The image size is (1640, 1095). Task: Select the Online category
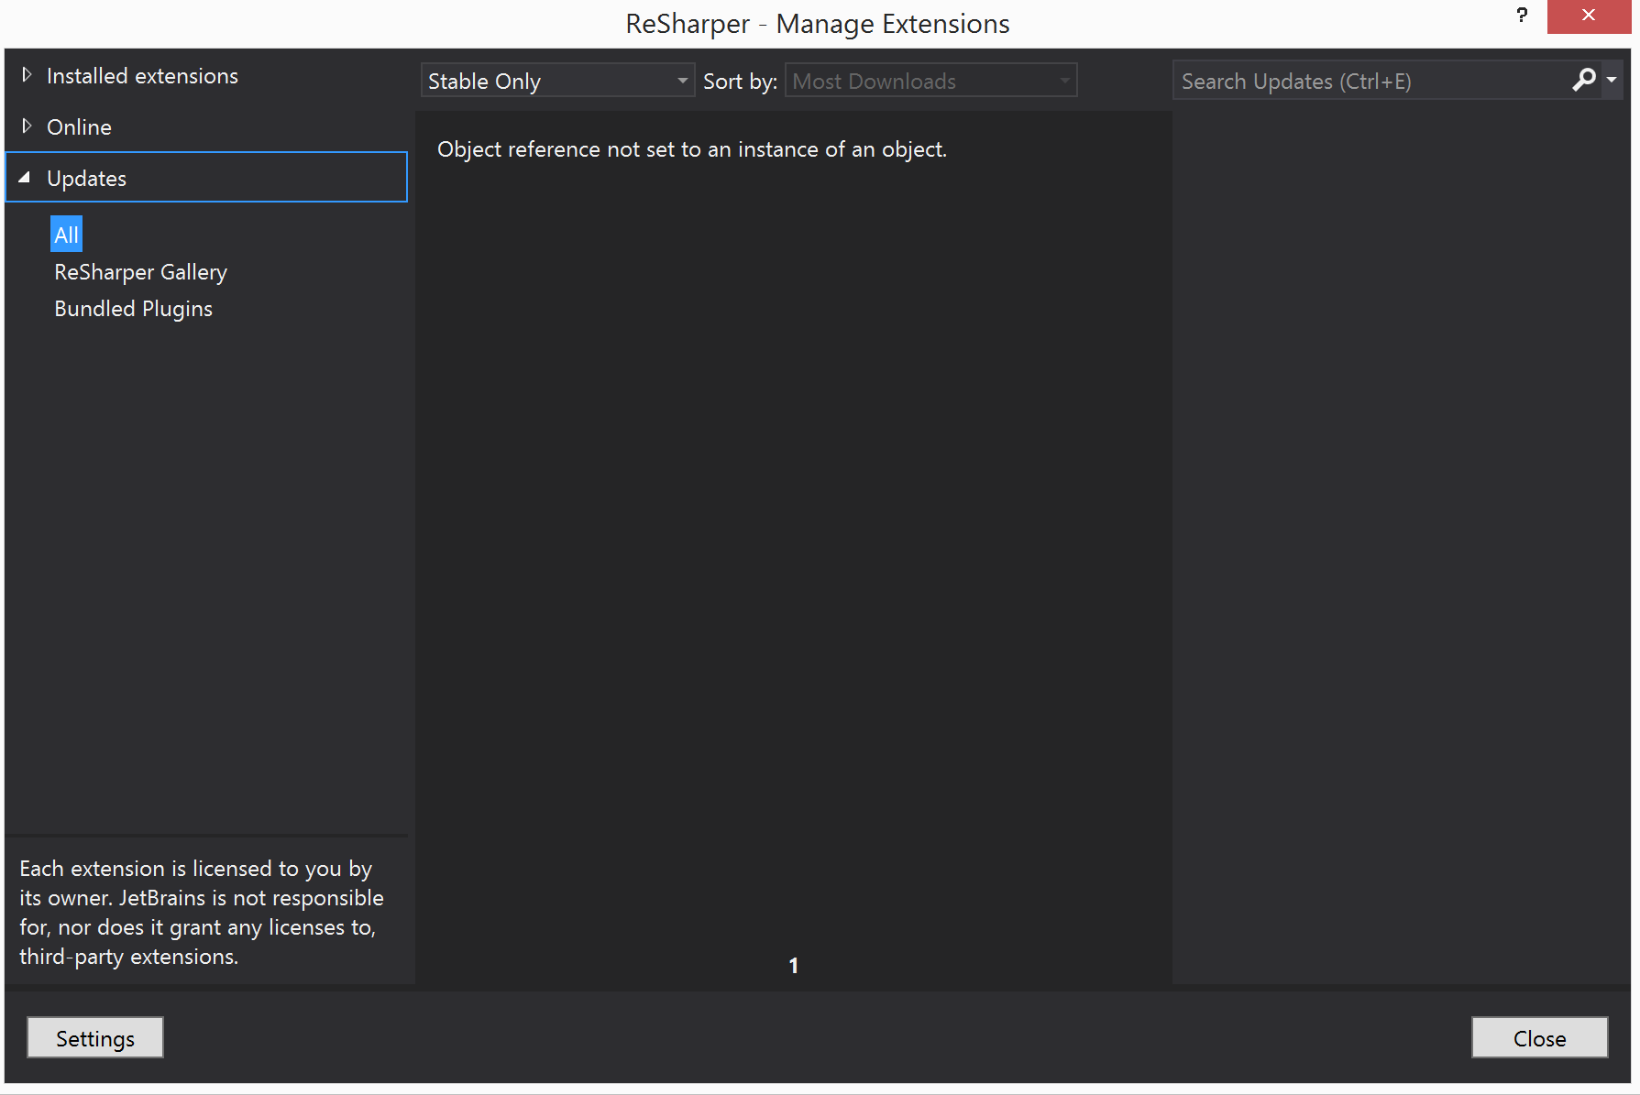pyautogui.click(x=79, y=127)
